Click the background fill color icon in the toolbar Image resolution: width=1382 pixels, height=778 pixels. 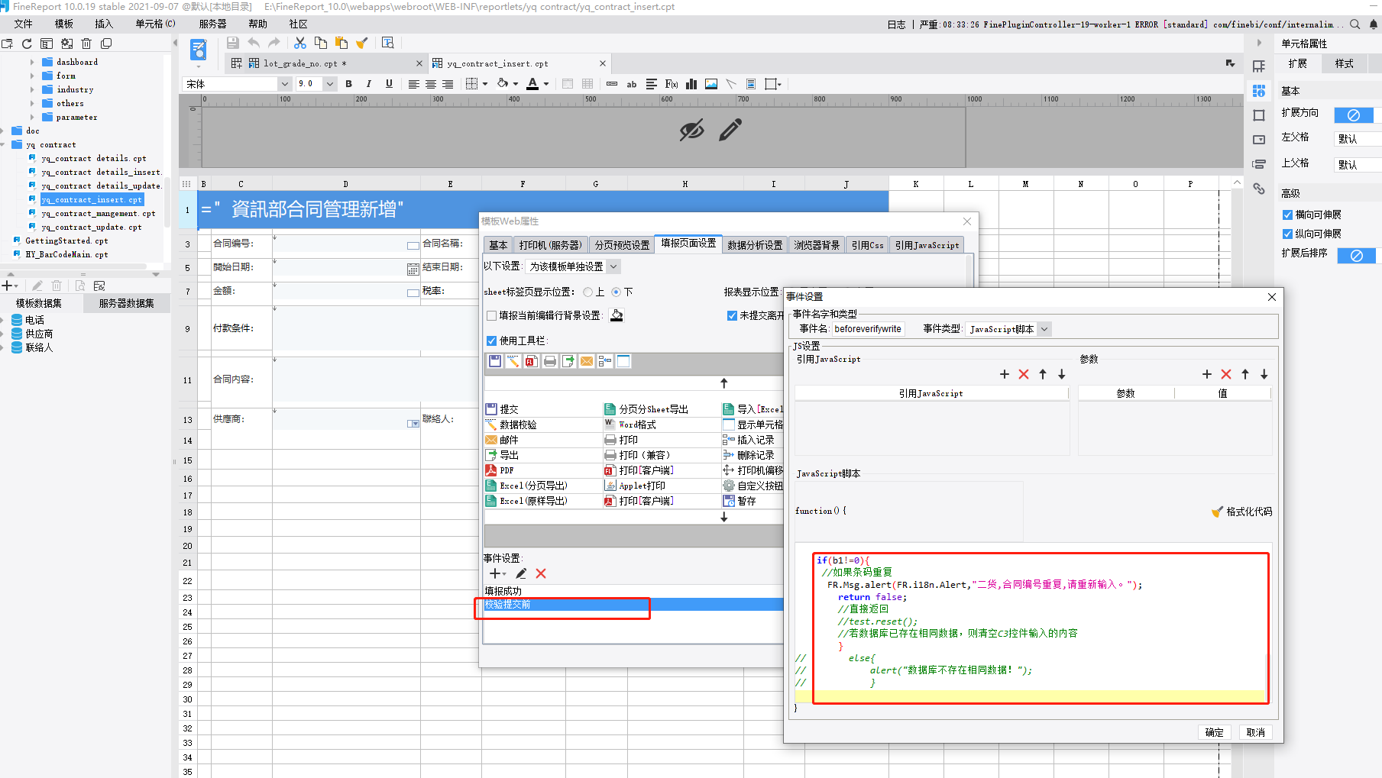click(x=503, y=84)
